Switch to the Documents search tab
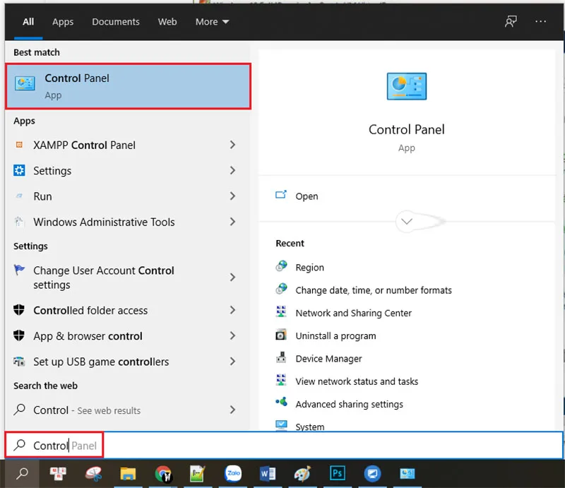This screenshot has width=565, height=488. [116, 22]
